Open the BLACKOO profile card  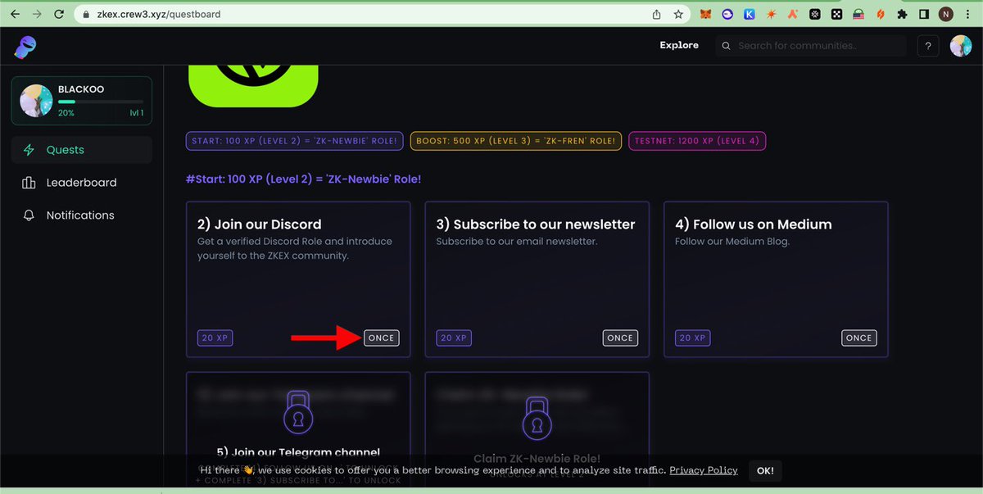click(x=81, y=101)
